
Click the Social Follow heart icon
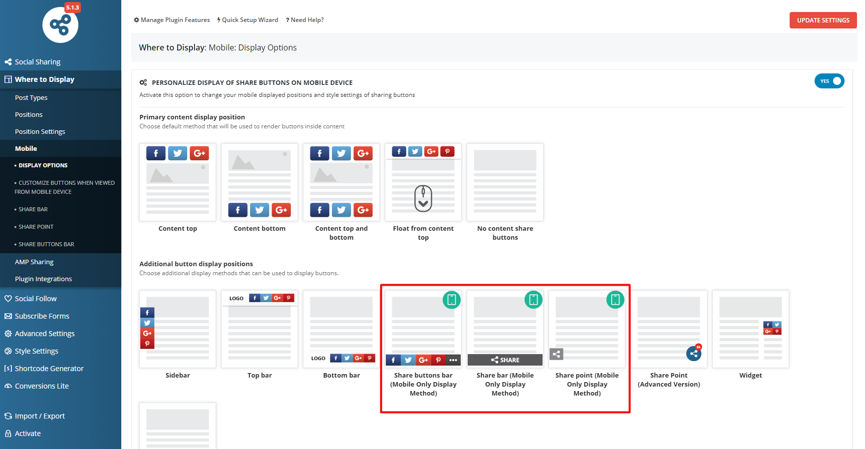click(x=8, y=299)
